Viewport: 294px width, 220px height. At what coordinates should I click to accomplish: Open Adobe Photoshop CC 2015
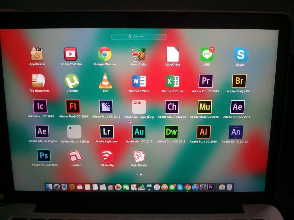[44, 155]
